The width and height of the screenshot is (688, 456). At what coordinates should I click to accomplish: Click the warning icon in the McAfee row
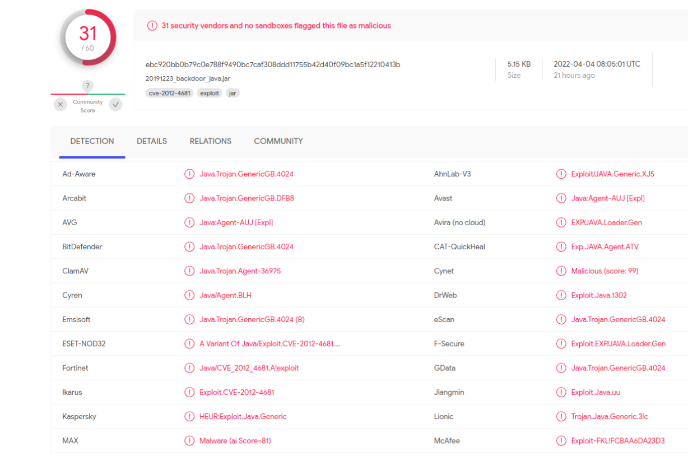[x=561, y=441]
